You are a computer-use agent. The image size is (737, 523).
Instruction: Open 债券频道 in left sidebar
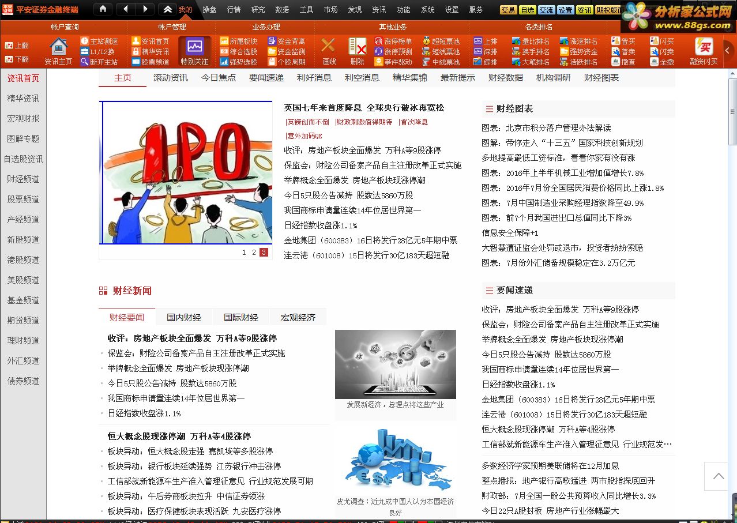coord(23,381)
